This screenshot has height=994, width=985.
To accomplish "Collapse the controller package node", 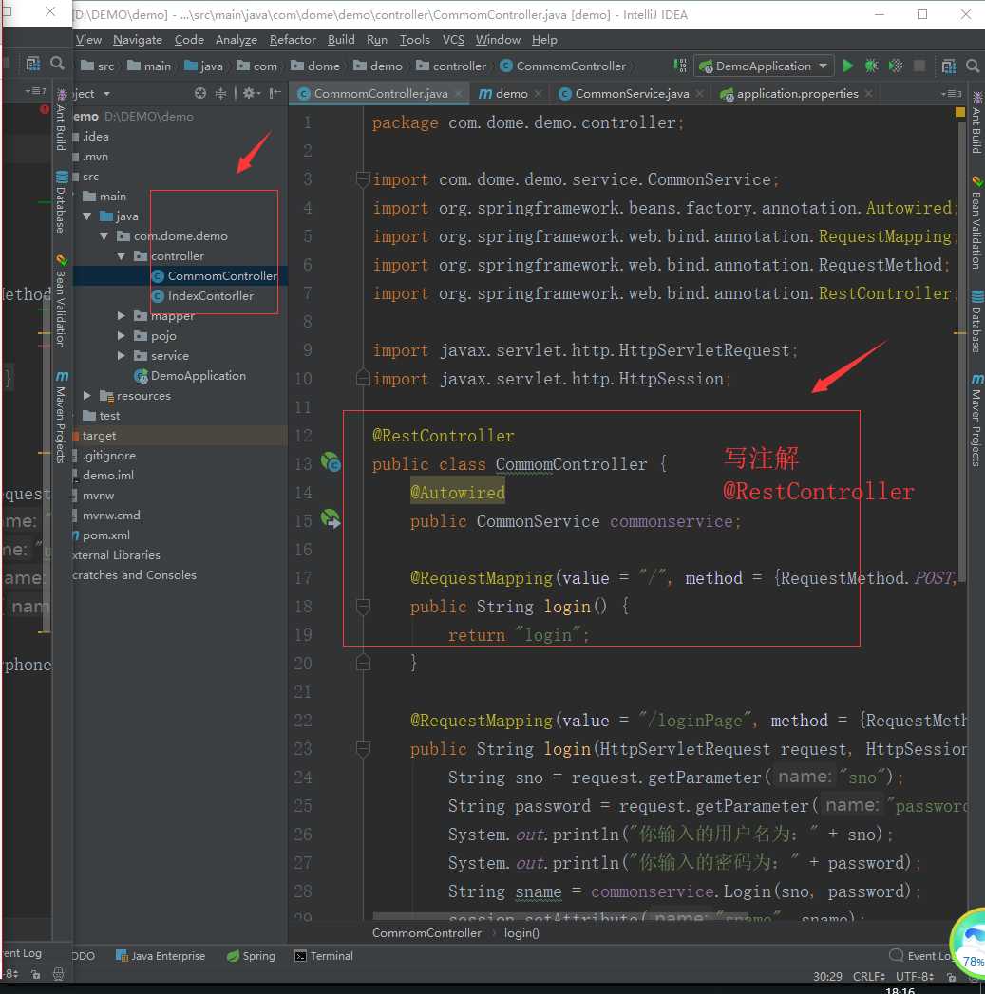I will coord(122,256).
